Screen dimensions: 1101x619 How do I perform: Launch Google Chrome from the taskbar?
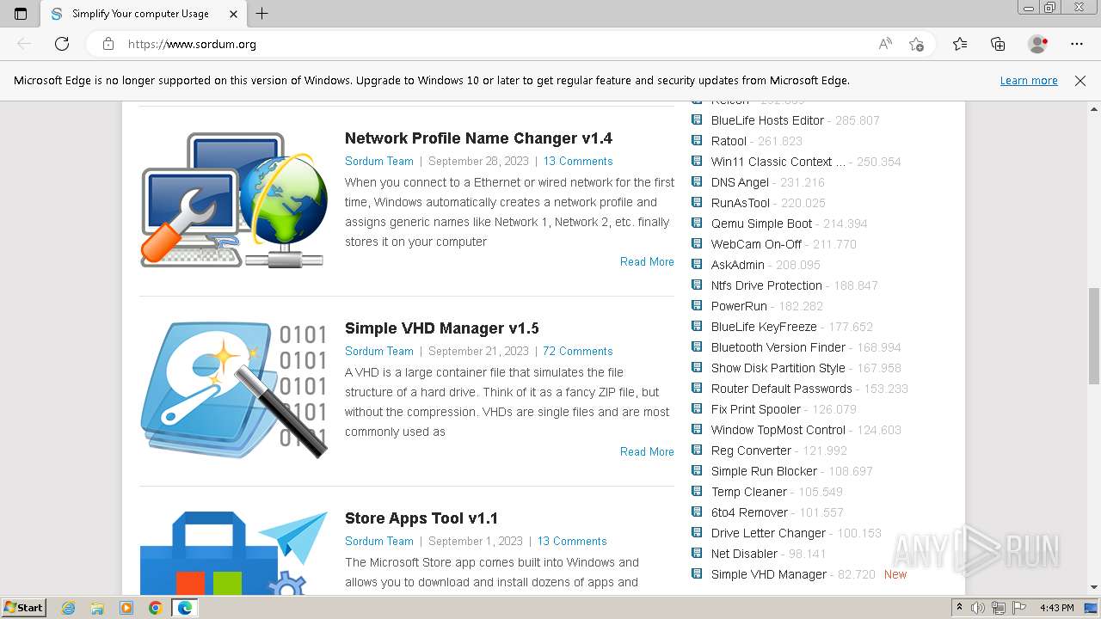[x=155, y=608]
